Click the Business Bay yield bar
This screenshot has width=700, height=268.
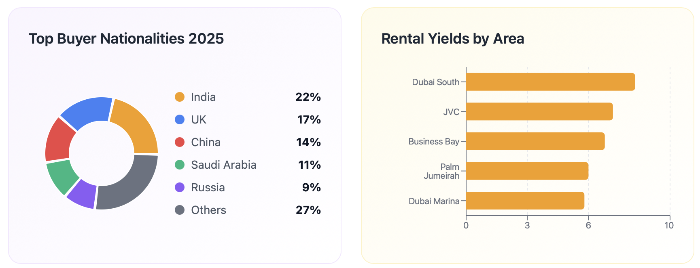[535, 141]
